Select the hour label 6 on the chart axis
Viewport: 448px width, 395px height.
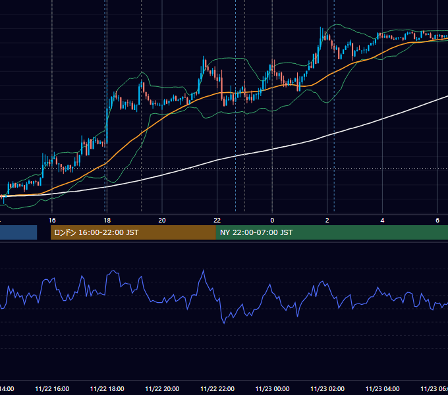437,221
